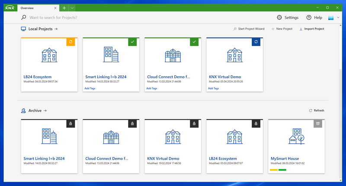This screenshot has width=346, height=186.
Task: Click Add Tags on KNX Virtual Demo
Action: tap(213, 88)
